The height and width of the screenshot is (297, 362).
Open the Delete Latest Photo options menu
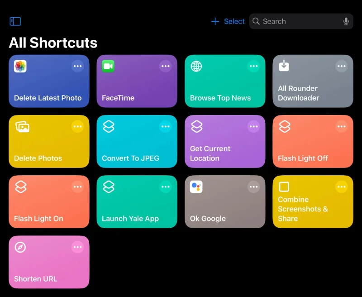pyautogui.click(x=77, y=66)
